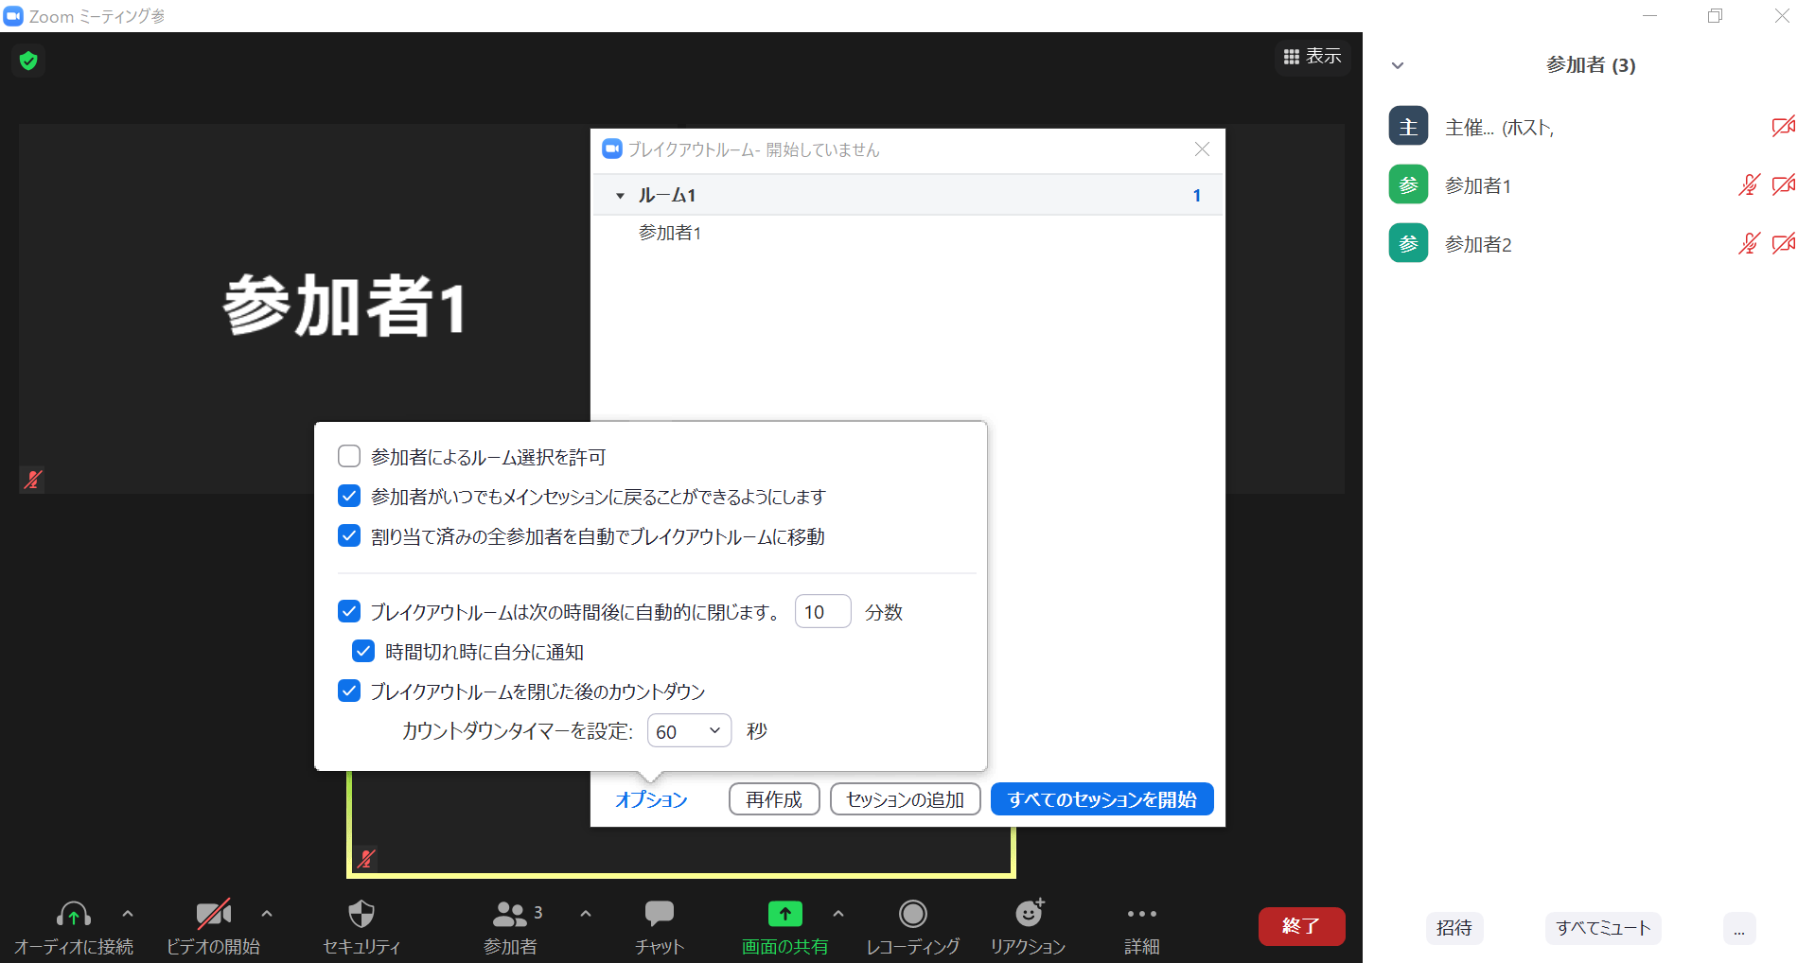1815x963 pixels.
Task: Enable 参加者によるルーム選択を許可 checkbox
Action: (349, 457)
